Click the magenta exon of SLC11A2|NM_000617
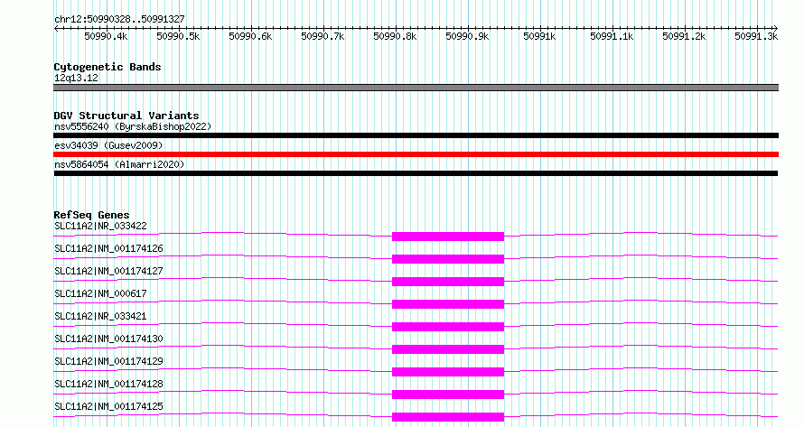Viewport: 804px width, 427px height. coord(448,304)
